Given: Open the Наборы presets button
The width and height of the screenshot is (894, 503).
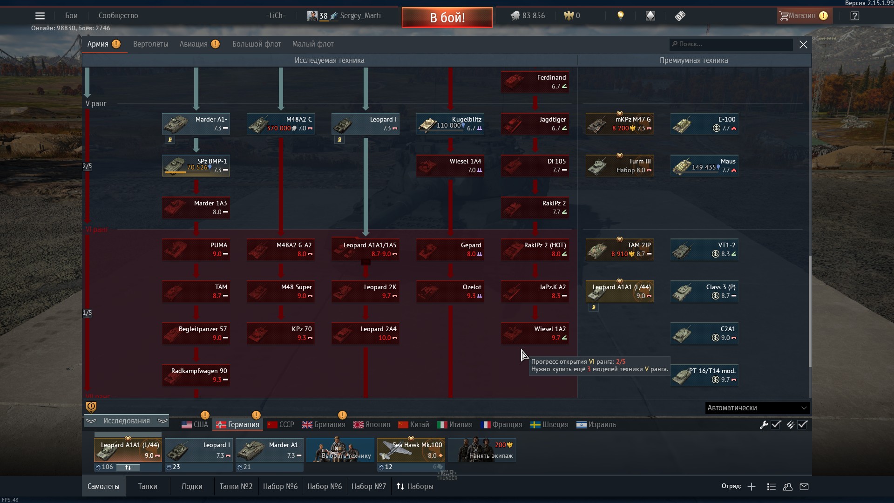Looking at the screenshot, I should [x=415, y=487].
